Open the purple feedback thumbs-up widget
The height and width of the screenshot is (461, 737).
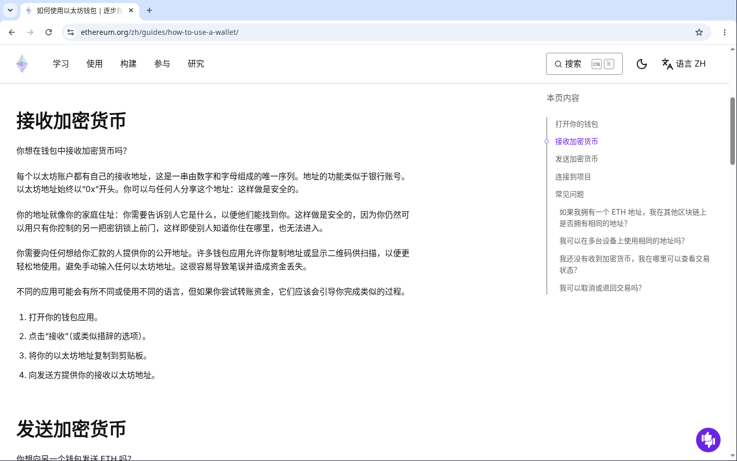(708, 440)
